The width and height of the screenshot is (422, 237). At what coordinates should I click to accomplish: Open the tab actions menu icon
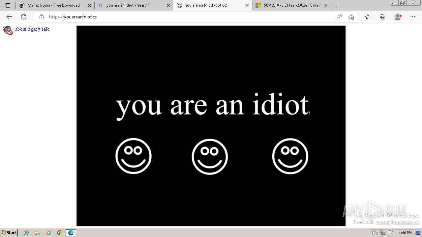(8, 5)
